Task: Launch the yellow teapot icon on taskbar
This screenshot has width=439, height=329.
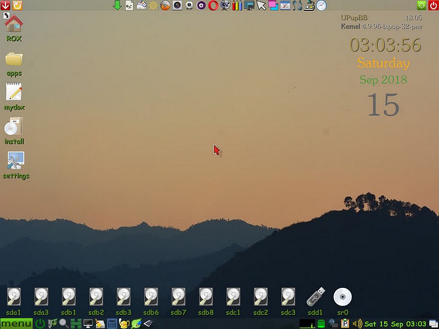Action: (x=124, y=324)
